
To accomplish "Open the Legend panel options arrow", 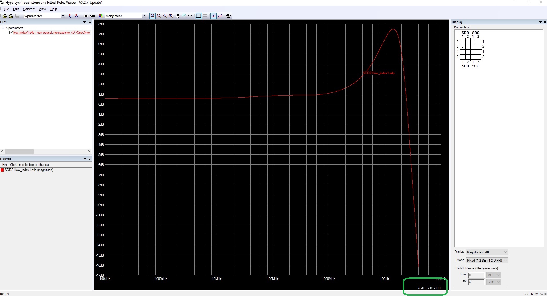I will coord(85,159).
